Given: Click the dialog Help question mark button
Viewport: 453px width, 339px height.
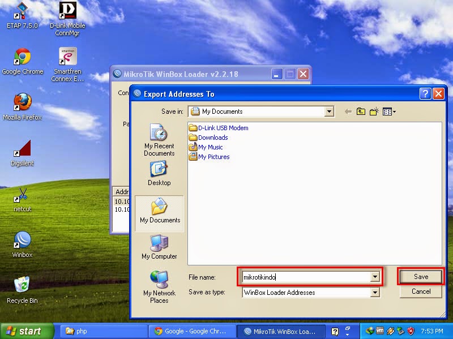Looking at the screenshot, I should pos(425,94).
